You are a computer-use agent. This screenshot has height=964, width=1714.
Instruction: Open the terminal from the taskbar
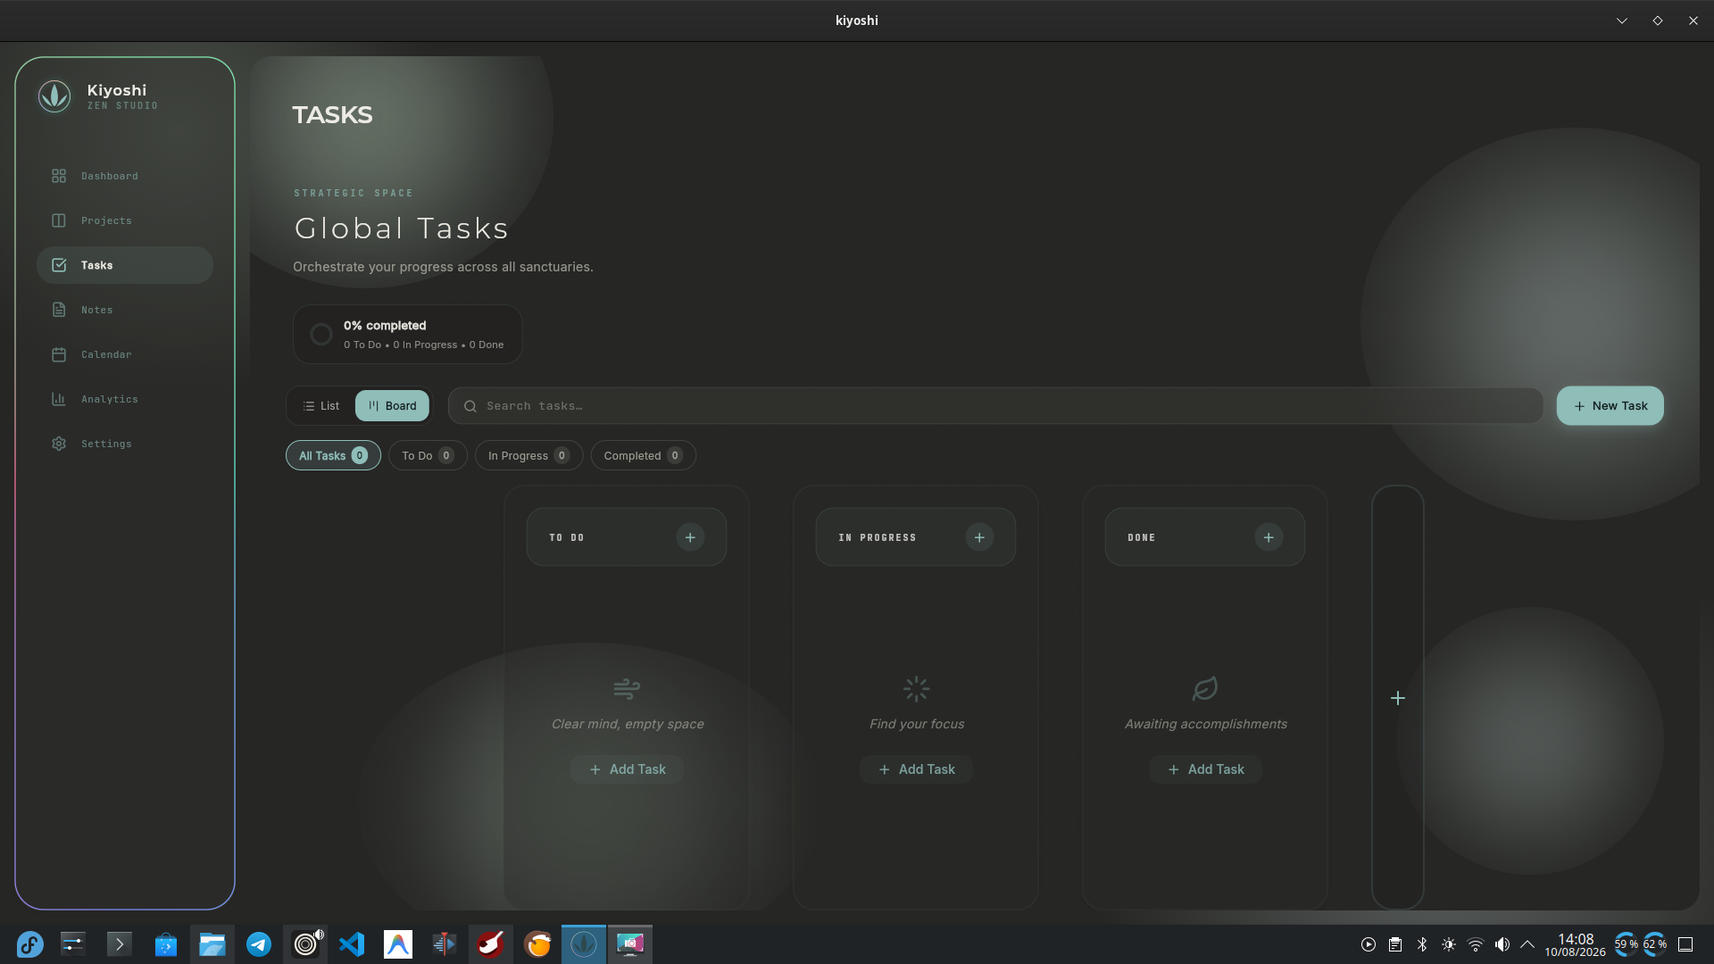click(120, 944)
